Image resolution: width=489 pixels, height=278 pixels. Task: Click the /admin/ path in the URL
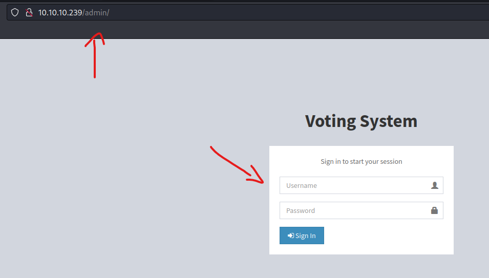96,12
